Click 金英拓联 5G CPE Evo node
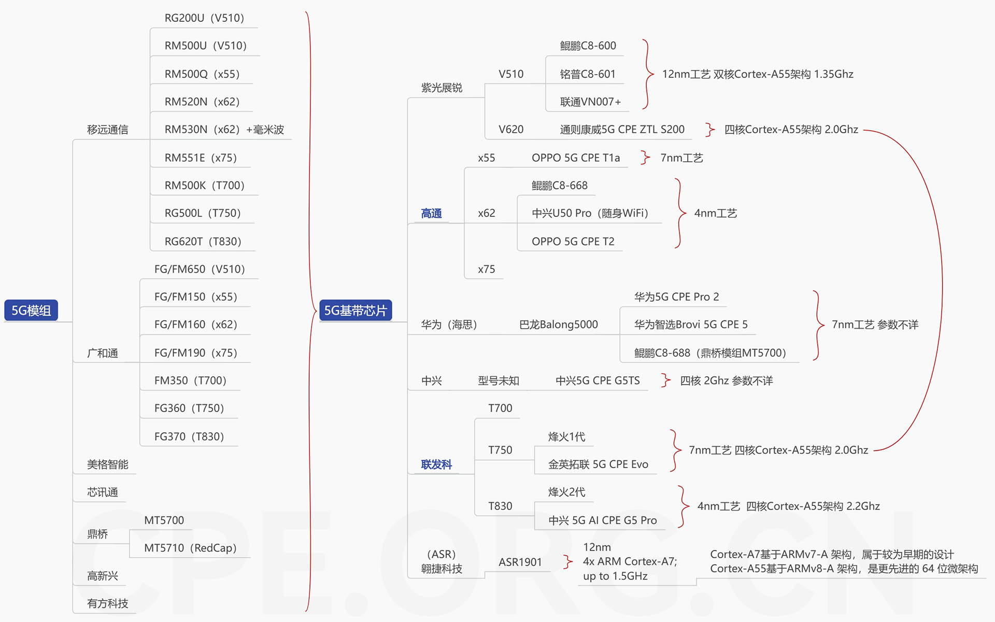The image size is (995, 622). pyautogui.click(x=598, y=464)
